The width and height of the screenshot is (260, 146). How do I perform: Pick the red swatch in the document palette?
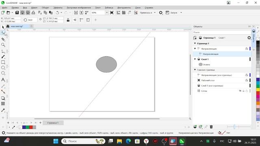pyautogui.click(x=31, y=127)
